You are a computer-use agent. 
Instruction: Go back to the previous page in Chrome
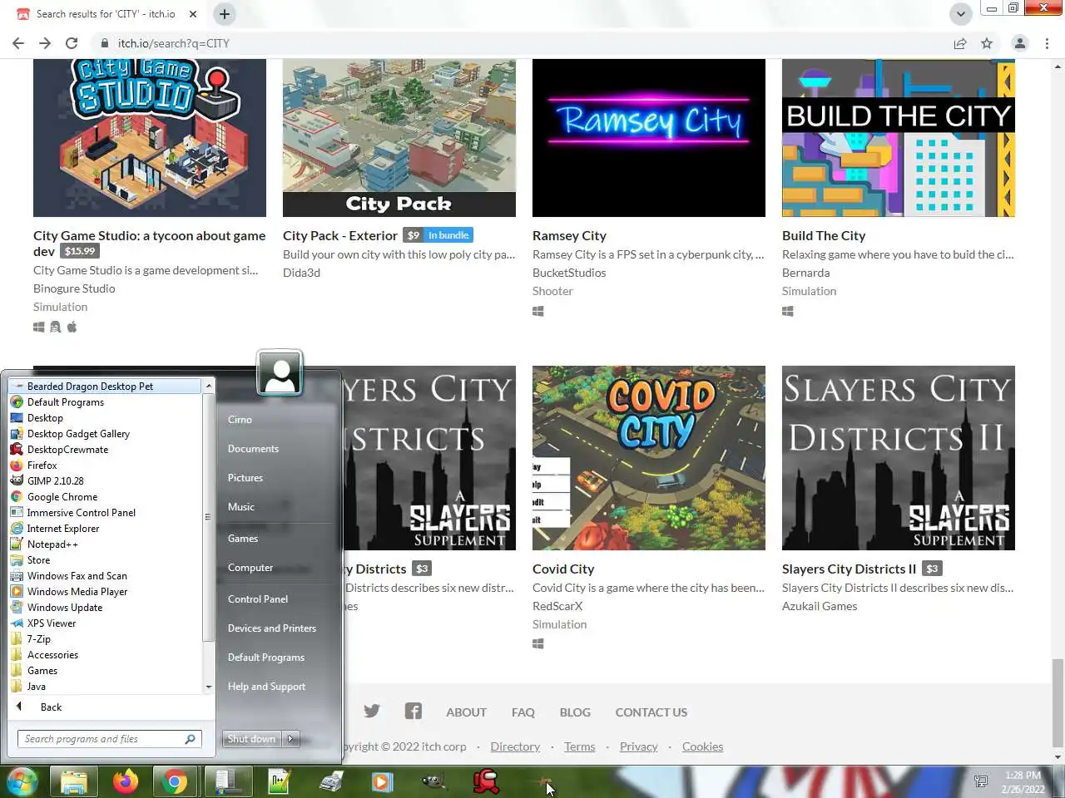[18, 43]
